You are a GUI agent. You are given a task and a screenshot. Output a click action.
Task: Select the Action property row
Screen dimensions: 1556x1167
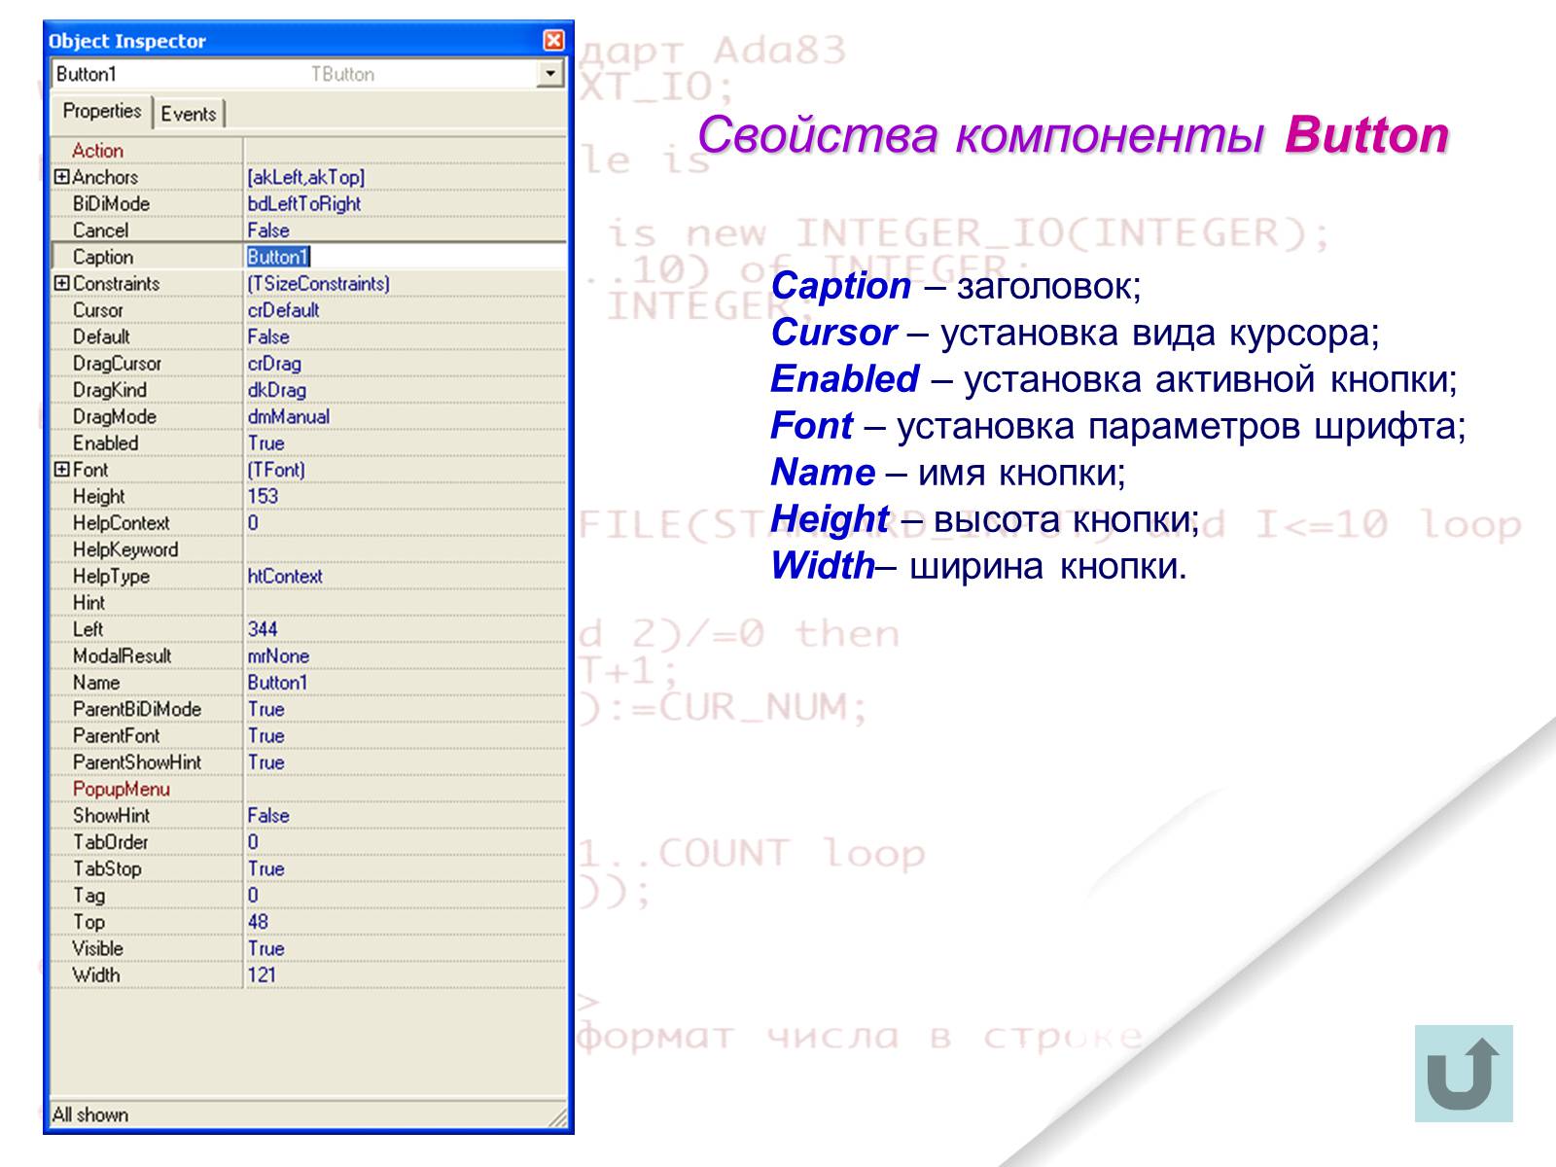point(308,151)
